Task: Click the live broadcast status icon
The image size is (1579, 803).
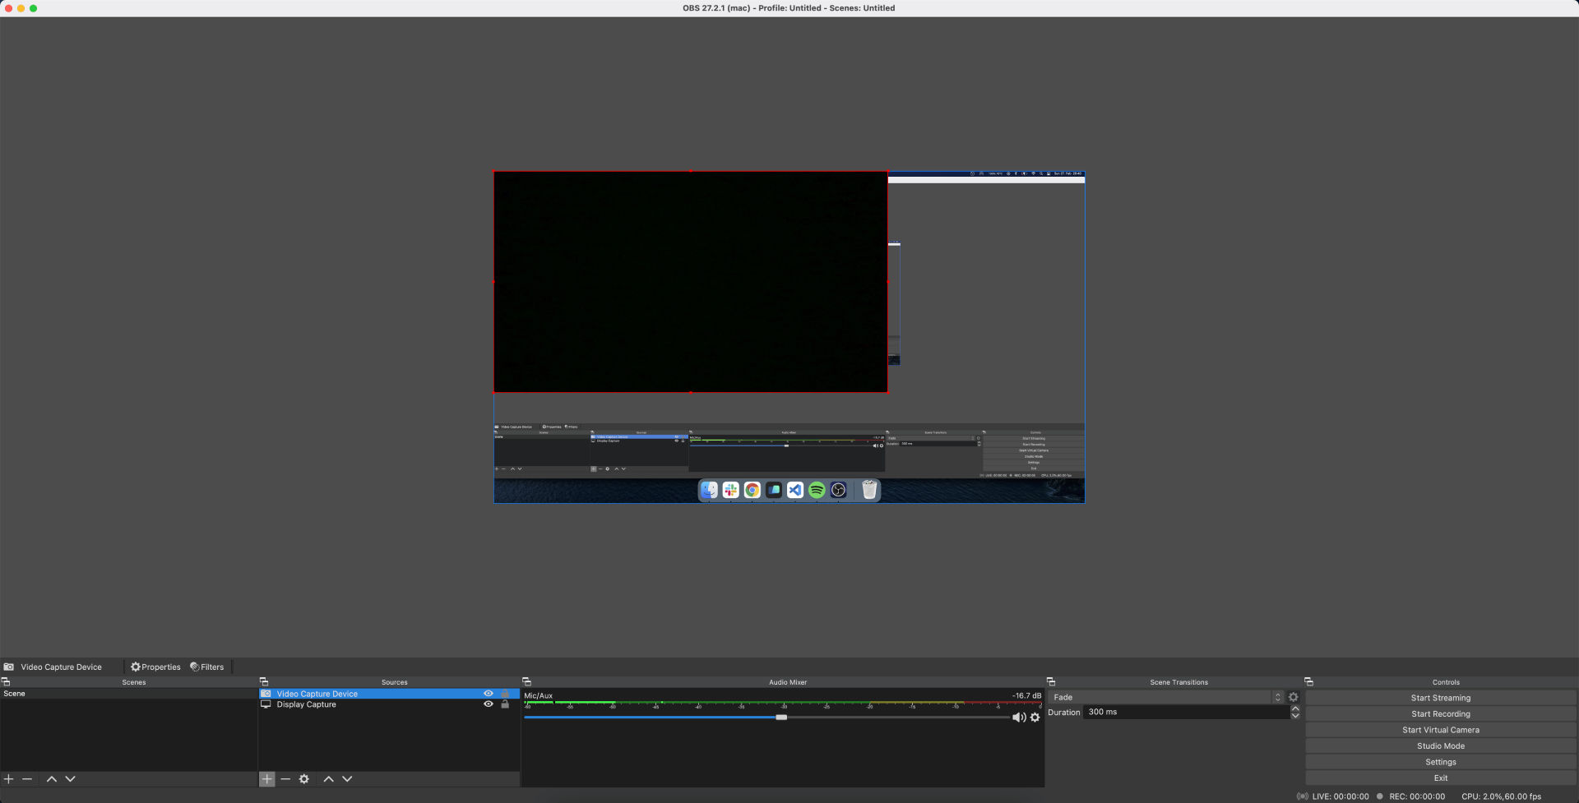Action: [1303, 796]
